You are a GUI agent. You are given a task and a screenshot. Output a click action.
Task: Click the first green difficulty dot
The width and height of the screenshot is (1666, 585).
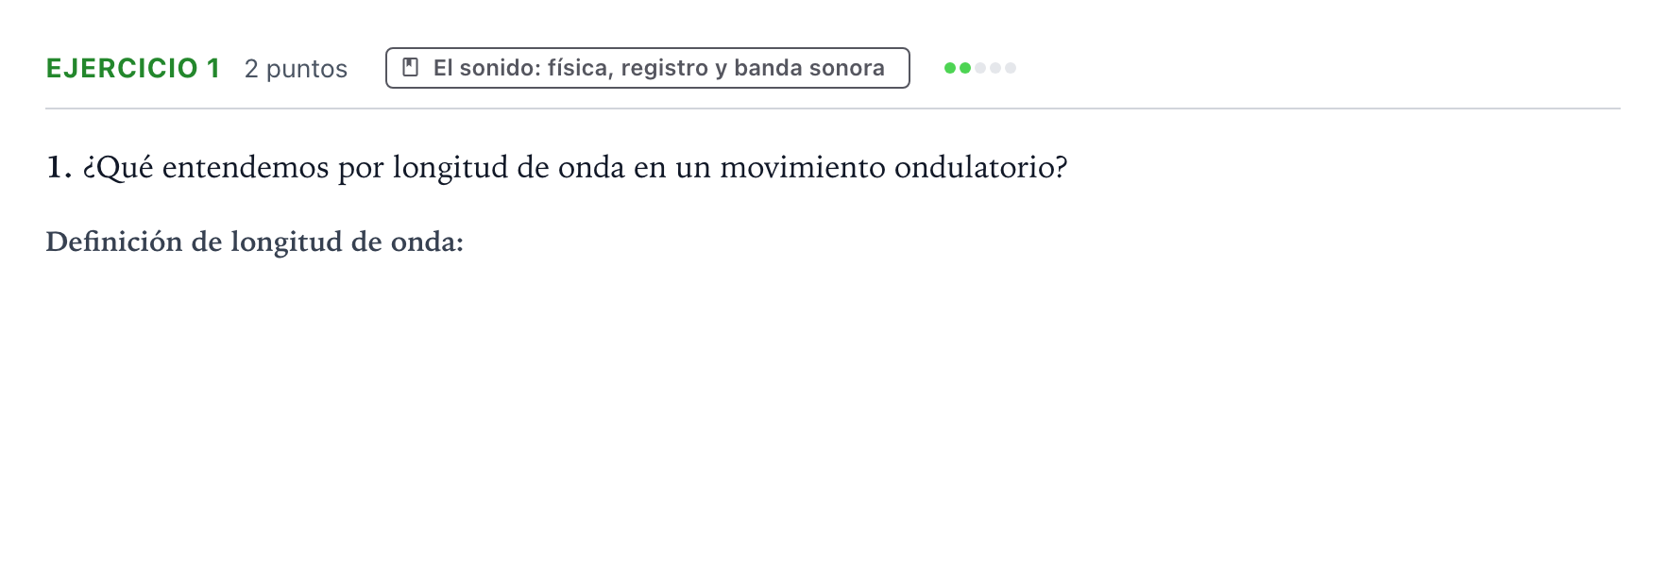pos(950,68)
